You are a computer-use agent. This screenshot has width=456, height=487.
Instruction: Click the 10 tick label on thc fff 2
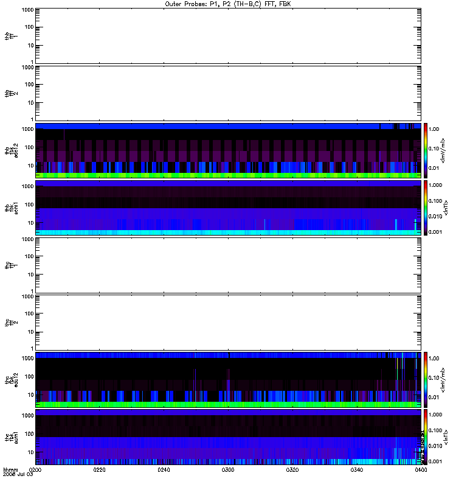click(31, 332)
